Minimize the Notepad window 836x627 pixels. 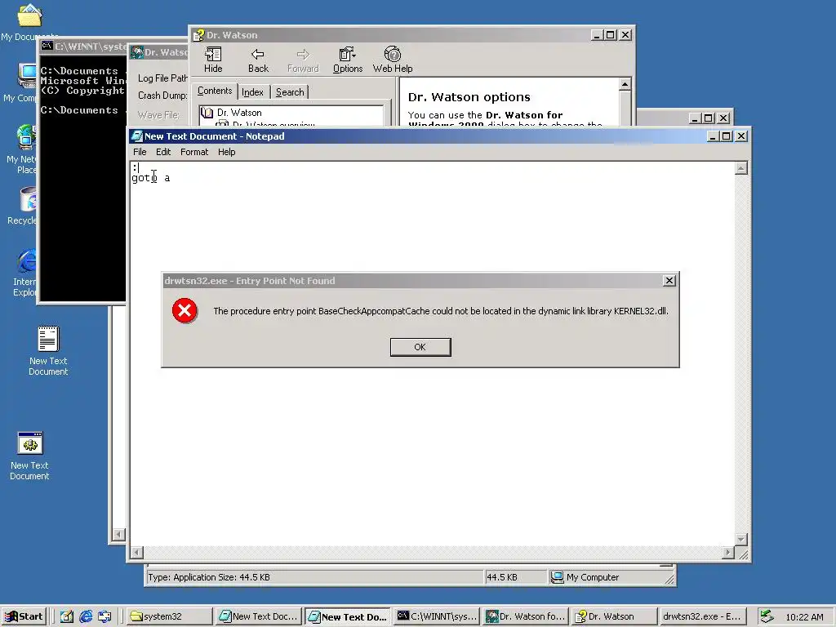coord(712,136)
